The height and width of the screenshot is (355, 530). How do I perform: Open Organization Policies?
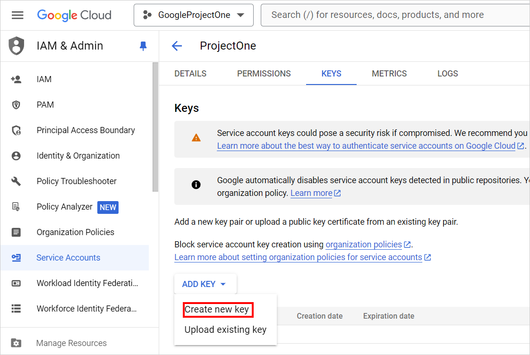click(x=76, y=232)
